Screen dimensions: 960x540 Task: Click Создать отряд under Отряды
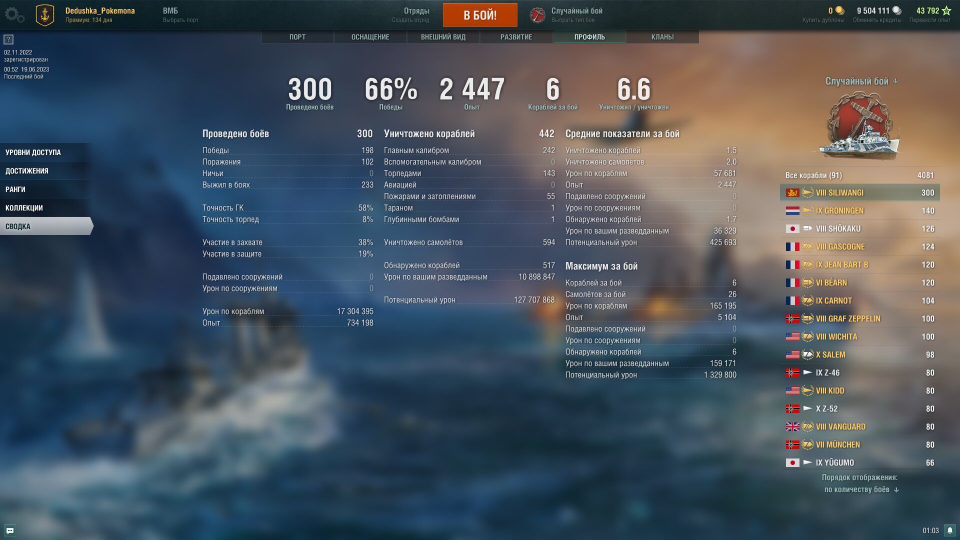click(410, 20)
